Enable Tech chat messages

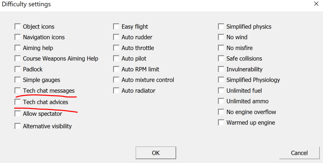pos(17,91)
